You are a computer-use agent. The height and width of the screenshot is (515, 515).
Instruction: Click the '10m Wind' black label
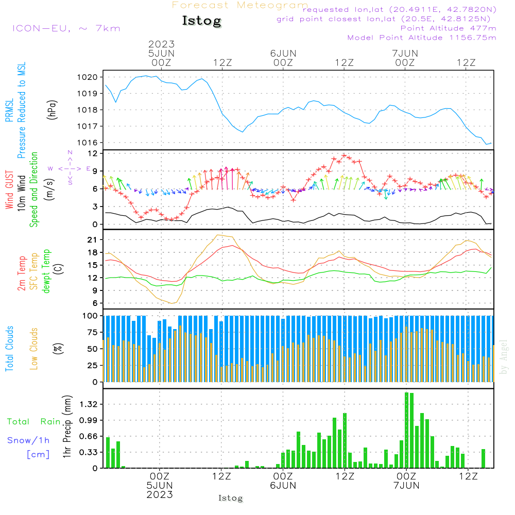coord(21,193)
